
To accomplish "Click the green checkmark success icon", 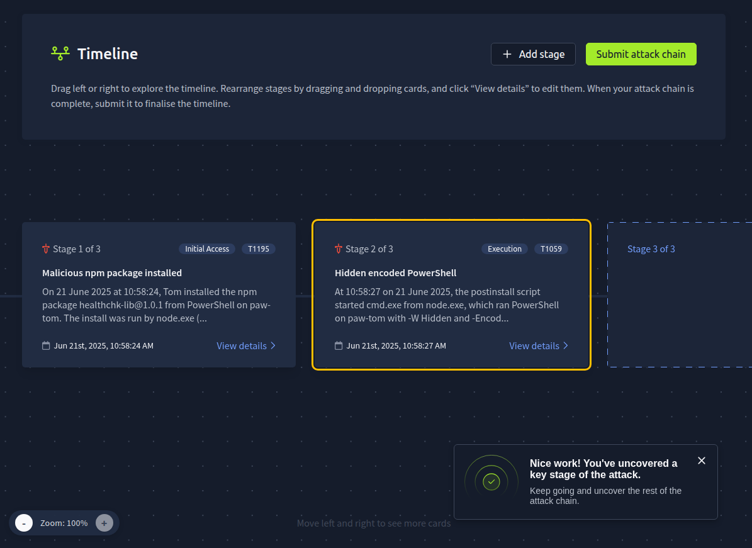I will [491, 482].
